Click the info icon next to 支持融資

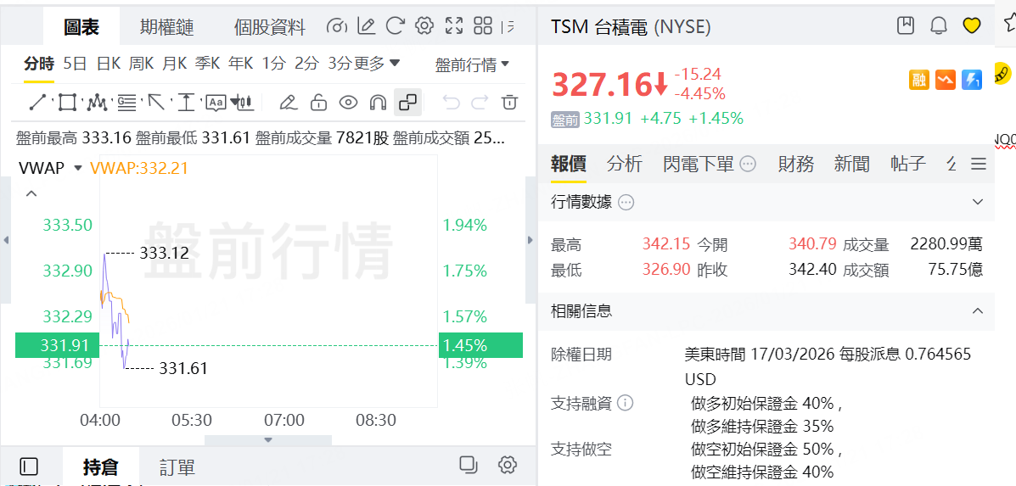(x=626, y=404)
